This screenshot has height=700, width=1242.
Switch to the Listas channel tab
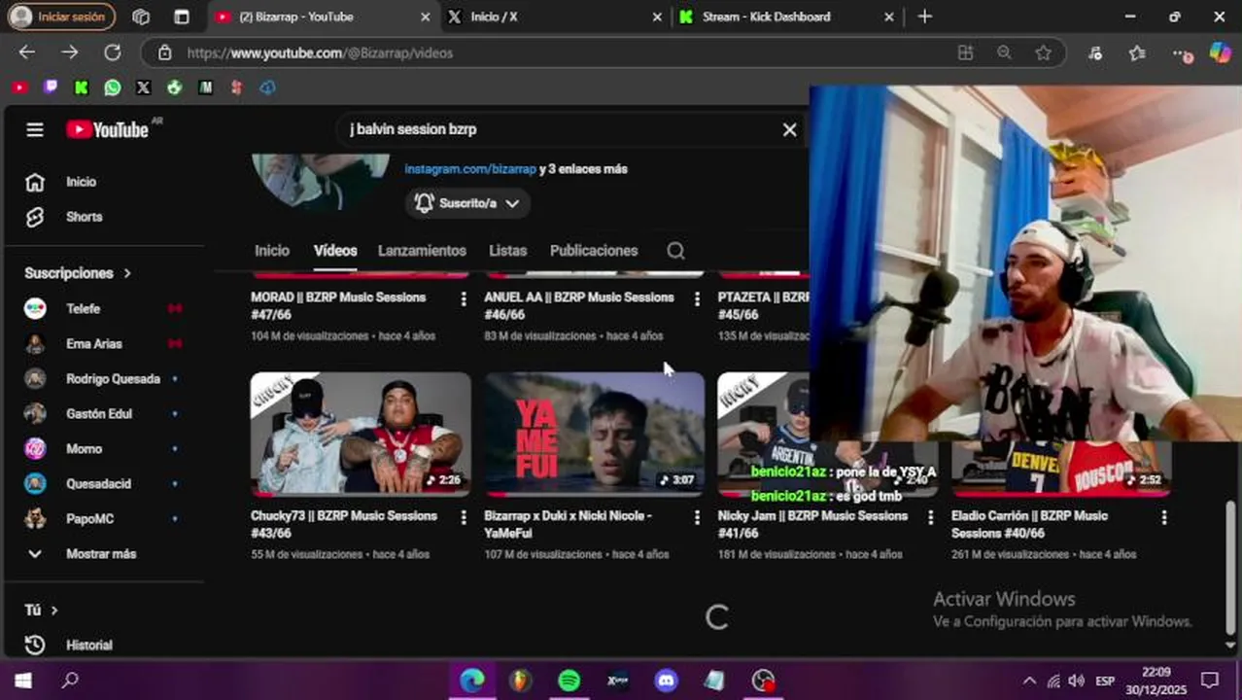[507, 251]
